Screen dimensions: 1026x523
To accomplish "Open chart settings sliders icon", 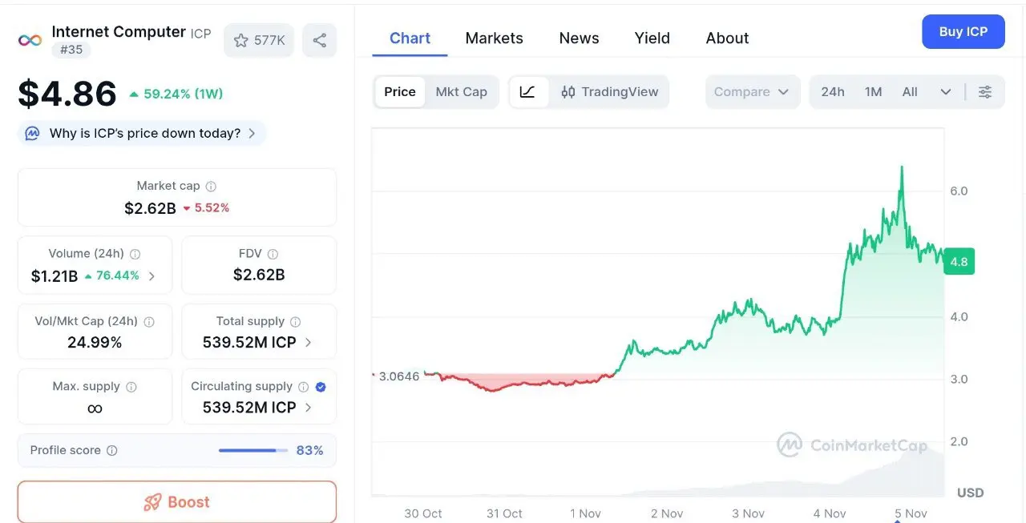I will click(x=985, y=92).
